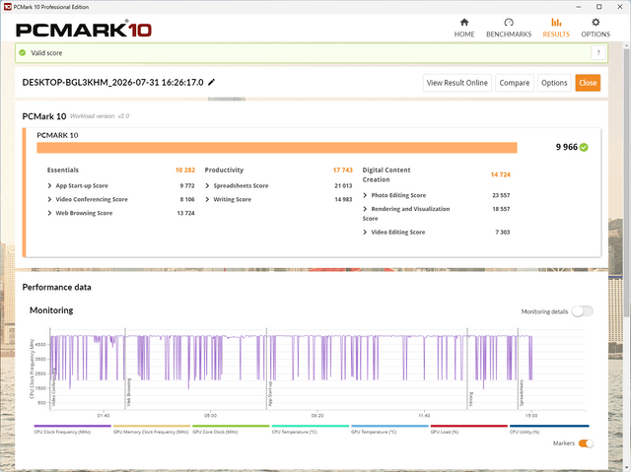Expand Spreadsheets Score details

[x=207, y=185]
